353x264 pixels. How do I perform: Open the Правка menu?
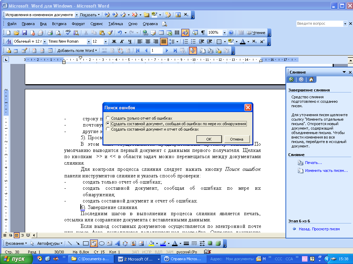tap(28, 24)
